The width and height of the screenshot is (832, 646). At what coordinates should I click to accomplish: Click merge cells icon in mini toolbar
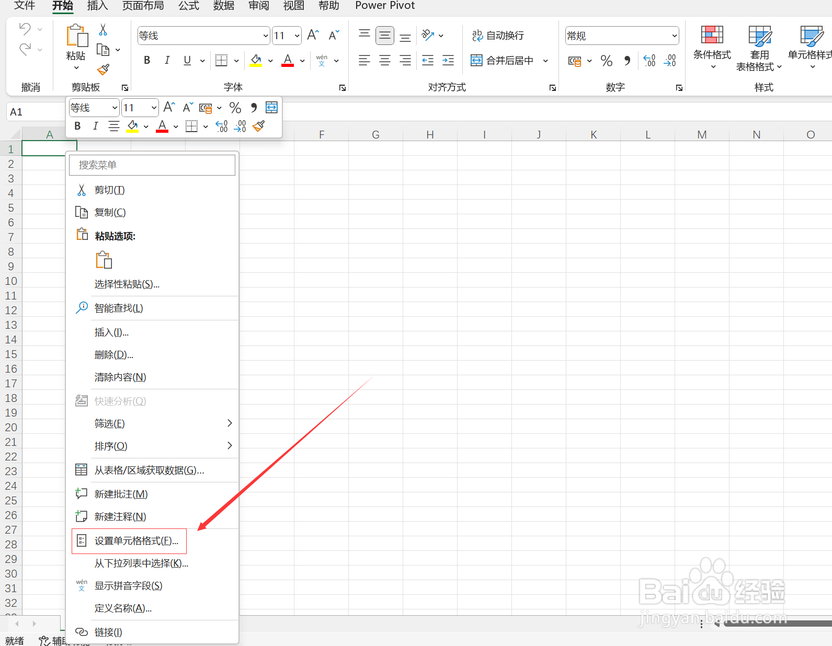click(x=271, y=108)
